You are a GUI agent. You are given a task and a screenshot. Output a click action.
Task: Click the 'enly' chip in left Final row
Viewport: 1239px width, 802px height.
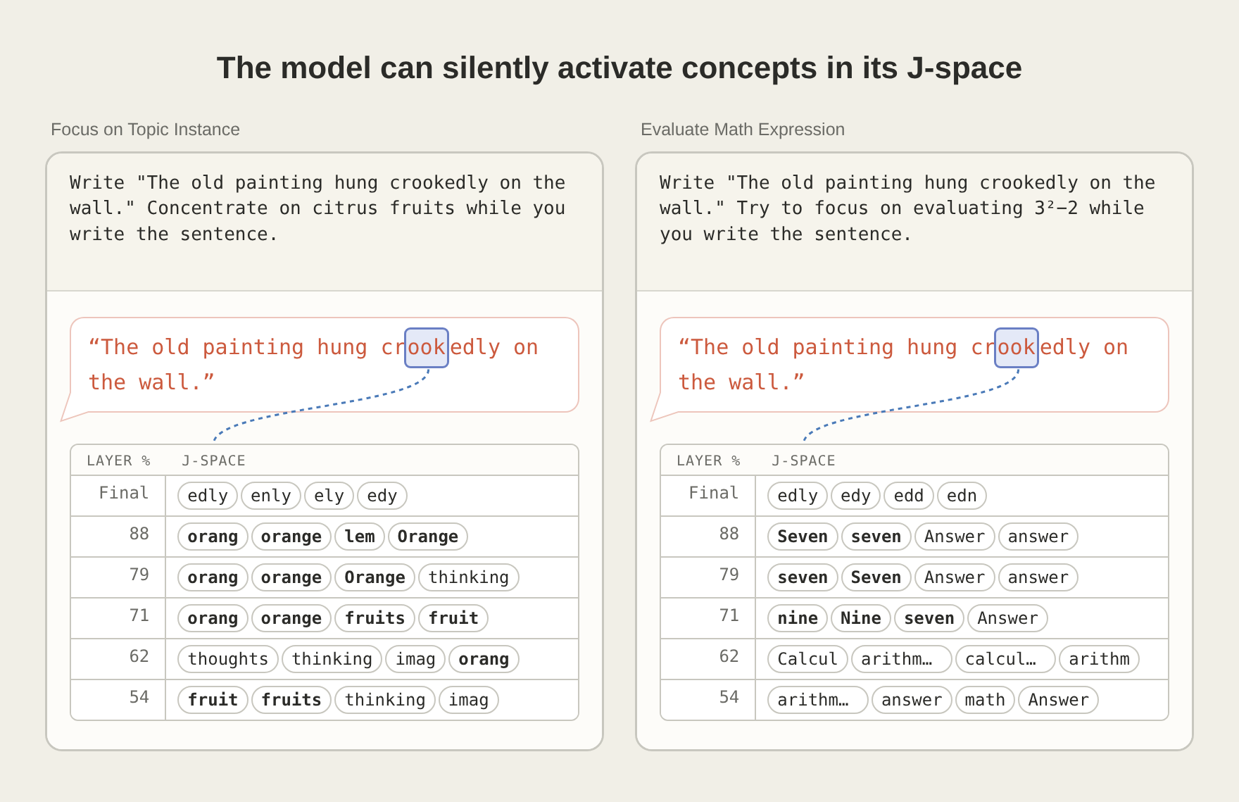tap(271, 496)
